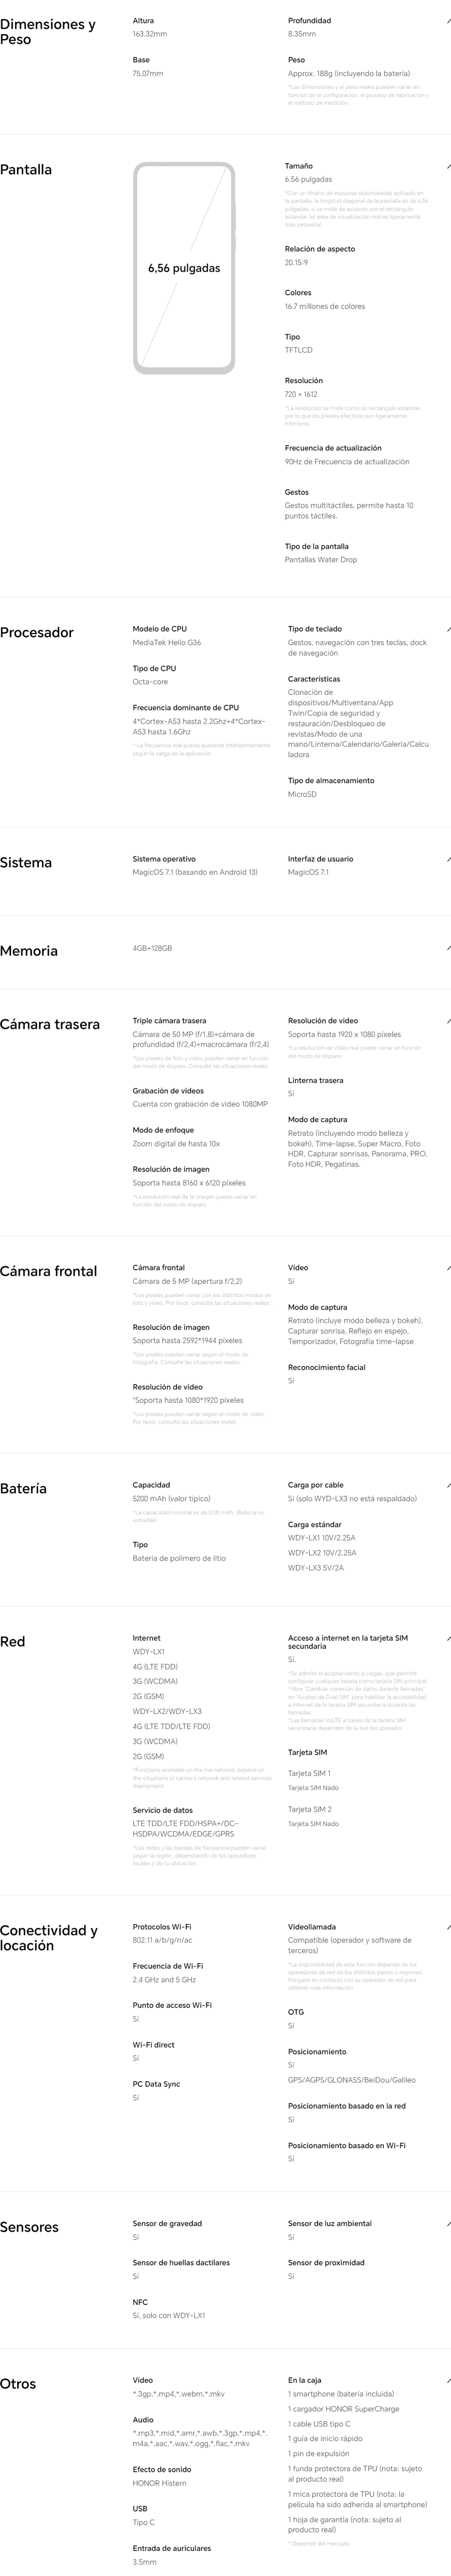The image size is (451, 2576).
Task: Collapse the Dimensiones y Peso section arrow
Action: pos(447,21)
